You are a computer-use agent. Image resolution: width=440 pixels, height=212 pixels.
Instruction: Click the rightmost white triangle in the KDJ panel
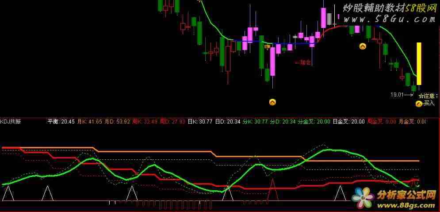click(x=340, y=194)
